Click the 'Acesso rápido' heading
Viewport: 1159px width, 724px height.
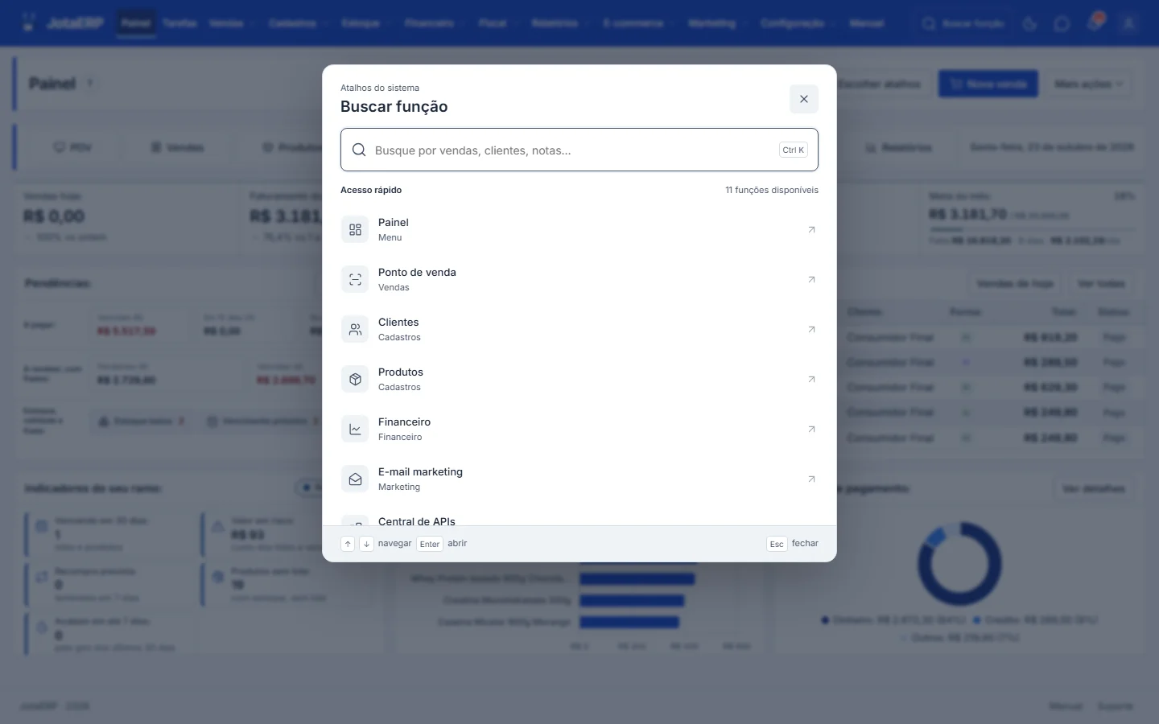371,190
